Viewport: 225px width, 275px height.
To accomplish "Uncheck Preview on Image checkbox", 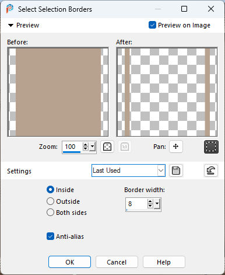I will (x=152, y=25).
